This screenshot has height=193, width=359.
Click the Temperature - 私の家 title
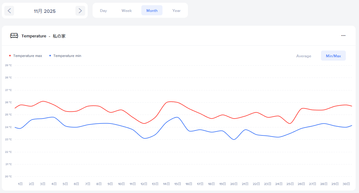44,36
